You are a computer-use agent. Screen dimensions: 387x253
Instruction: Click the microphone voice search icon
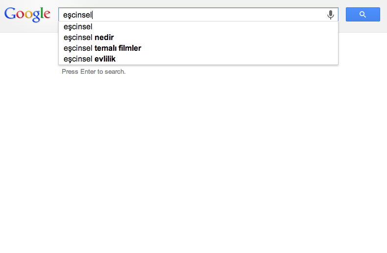(331, 15)
